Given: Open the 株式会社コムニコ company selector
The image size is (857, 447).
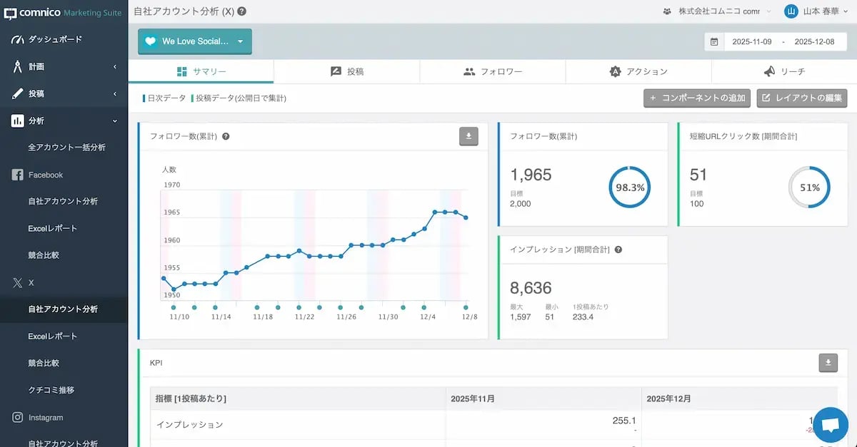Looking at the screenshot, I should tap(717, 11).
